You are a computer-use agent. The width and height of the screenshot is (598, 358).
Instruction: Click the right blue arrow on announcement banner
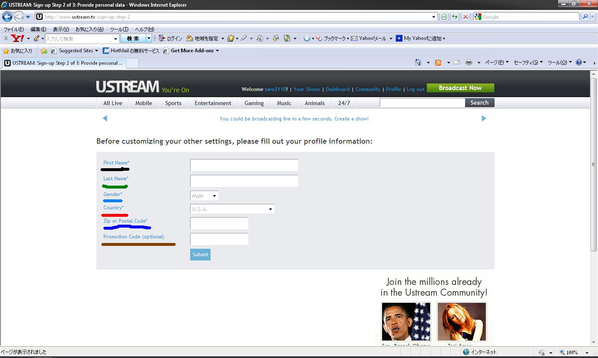click(x=483, y=118)
